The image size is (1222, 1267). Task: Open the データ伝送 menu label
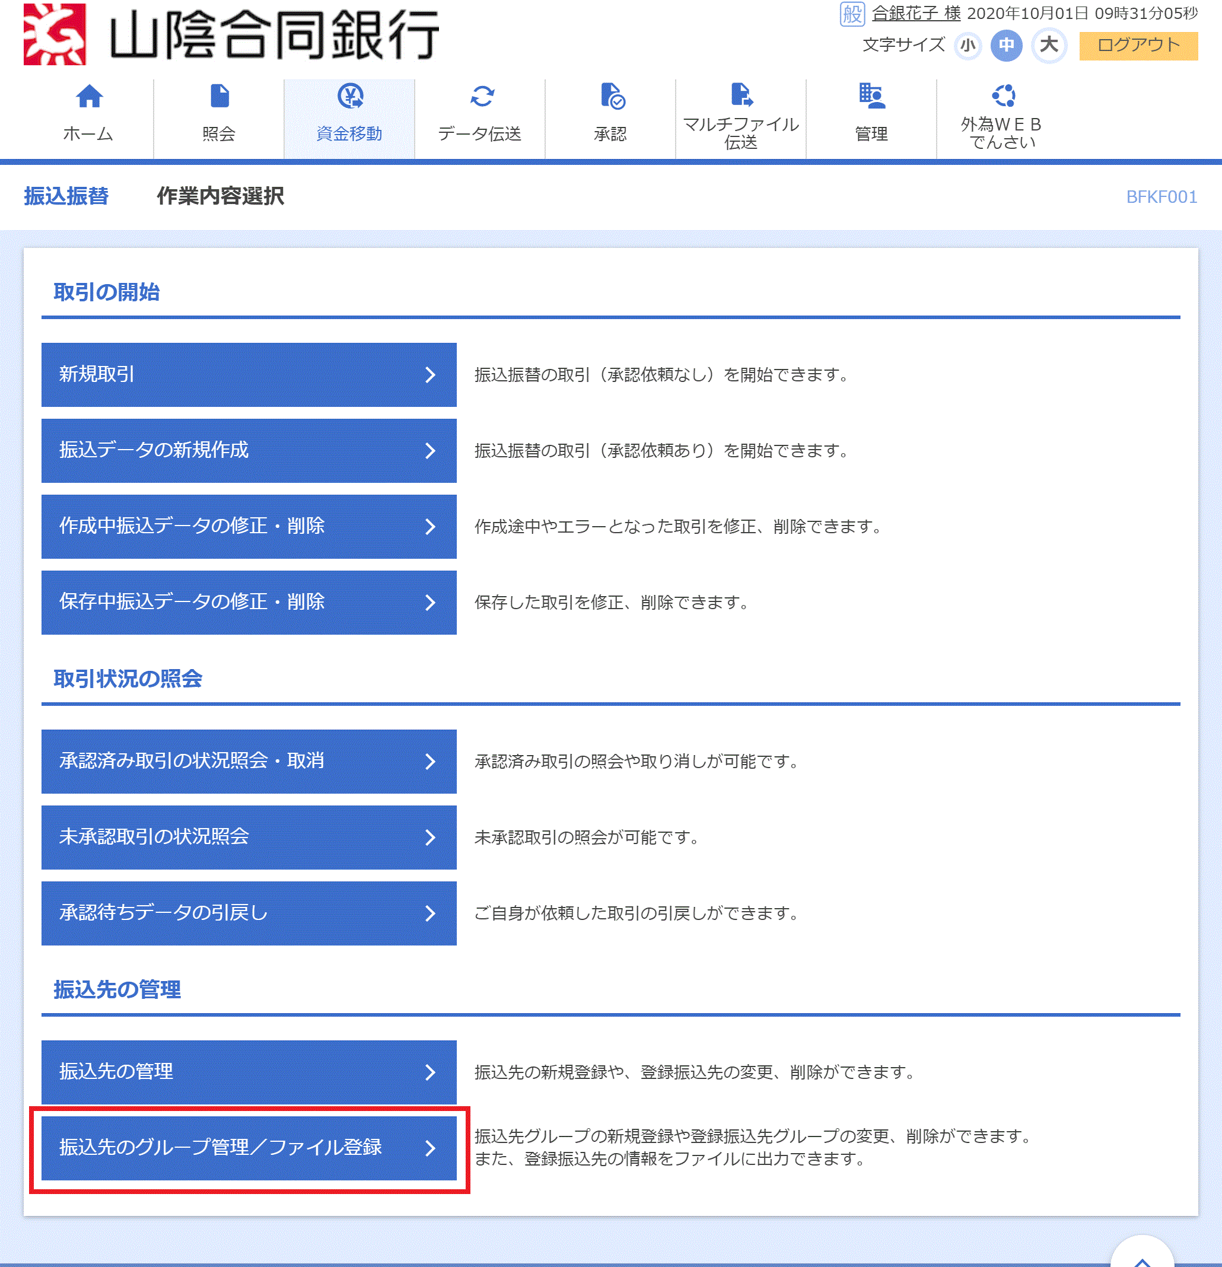480,134
